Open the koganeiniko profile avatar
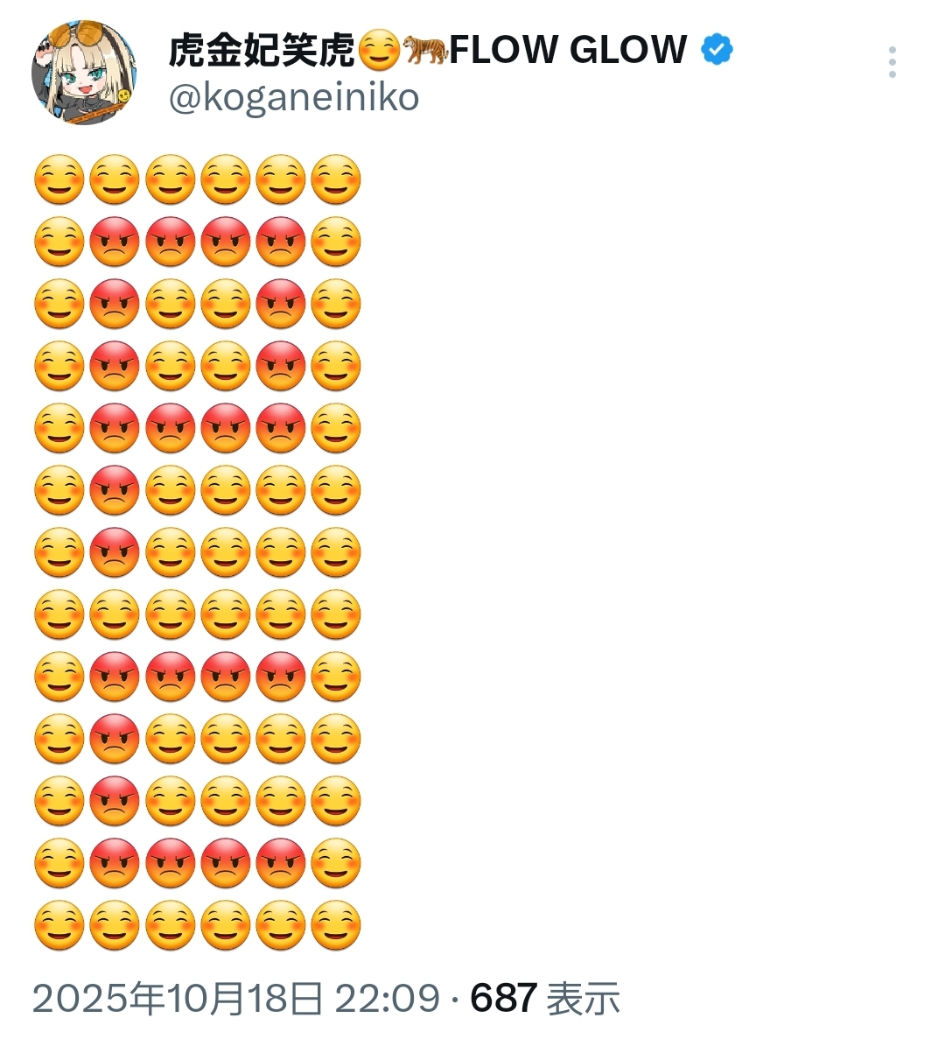Viewport: 945px width, 1046px height. pos(84,74)
